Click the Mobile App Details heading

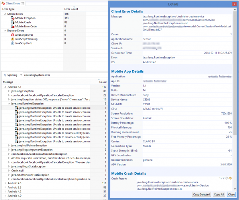(x=127, y=71)
